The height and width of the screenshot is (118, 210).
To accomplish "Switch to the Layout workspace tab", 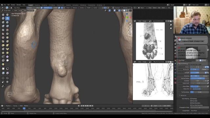I will point(31,5).
